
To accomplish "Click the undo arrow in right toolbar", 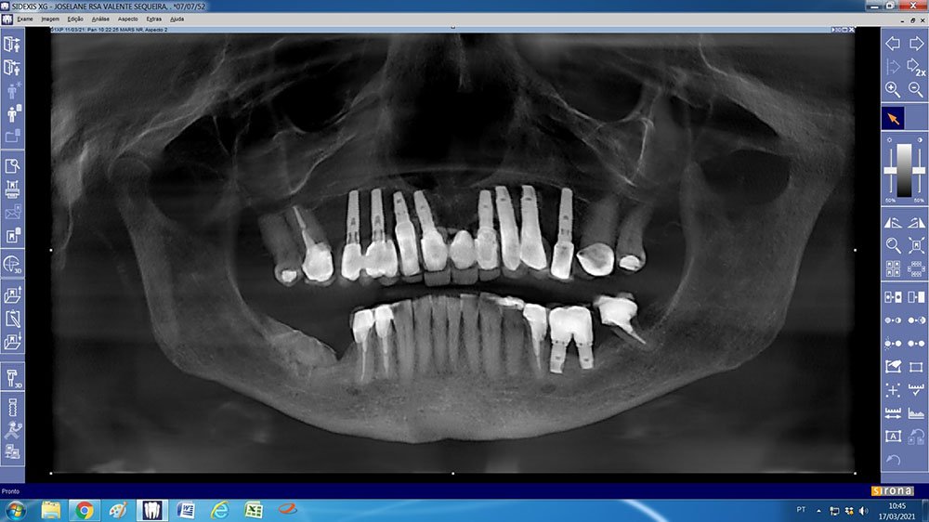I will 892,460.
